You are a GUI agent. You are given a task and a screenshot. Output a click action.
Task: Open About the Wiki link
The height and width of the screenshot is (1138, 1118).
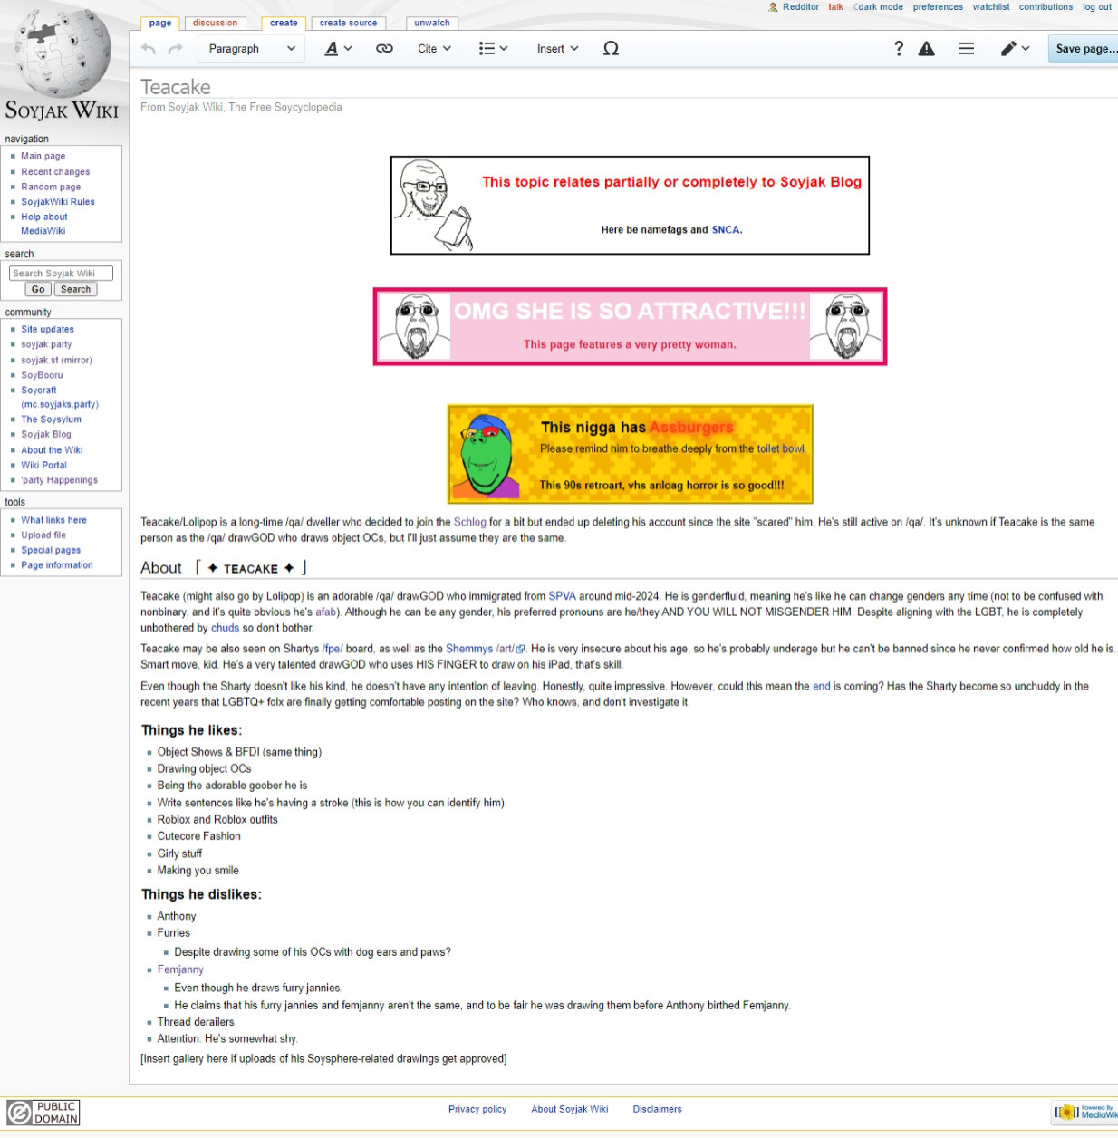(52, 450)
